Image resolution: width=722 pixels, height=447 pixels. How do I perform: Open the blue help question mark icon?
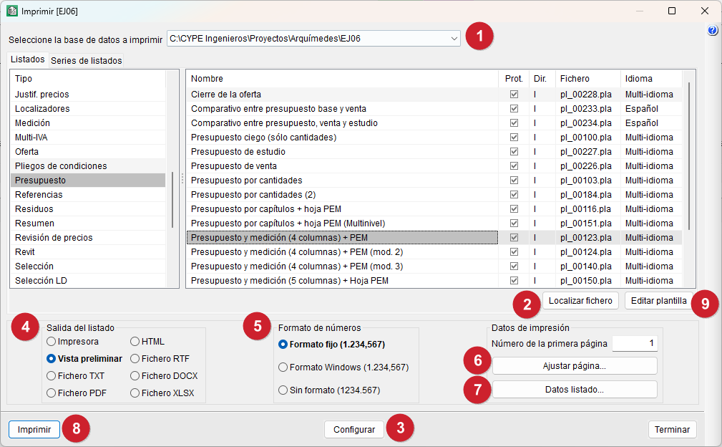coord(712,30)
